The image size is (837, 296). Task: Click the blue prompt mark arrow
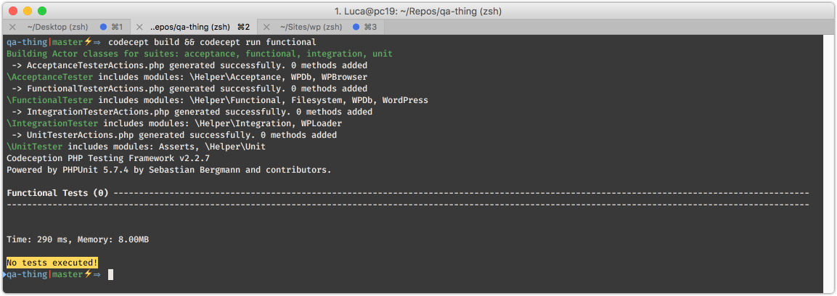point(4,274)
